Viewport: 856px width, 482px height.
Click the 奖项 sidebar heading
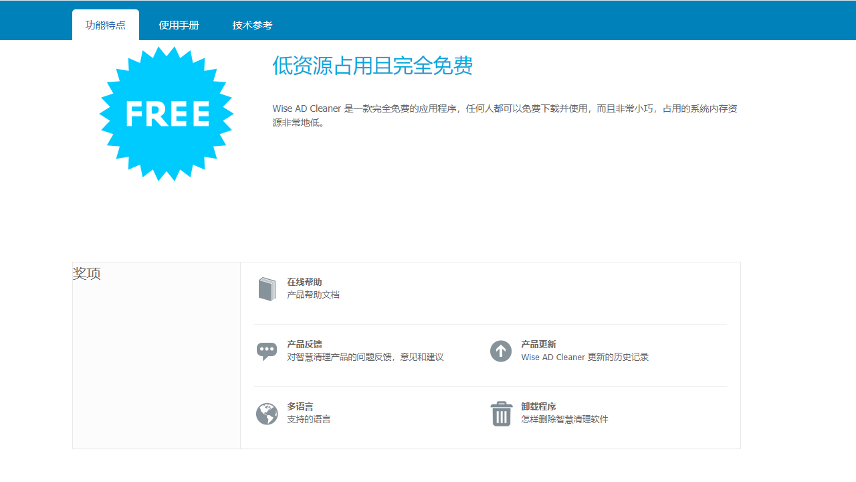point(86,274)
